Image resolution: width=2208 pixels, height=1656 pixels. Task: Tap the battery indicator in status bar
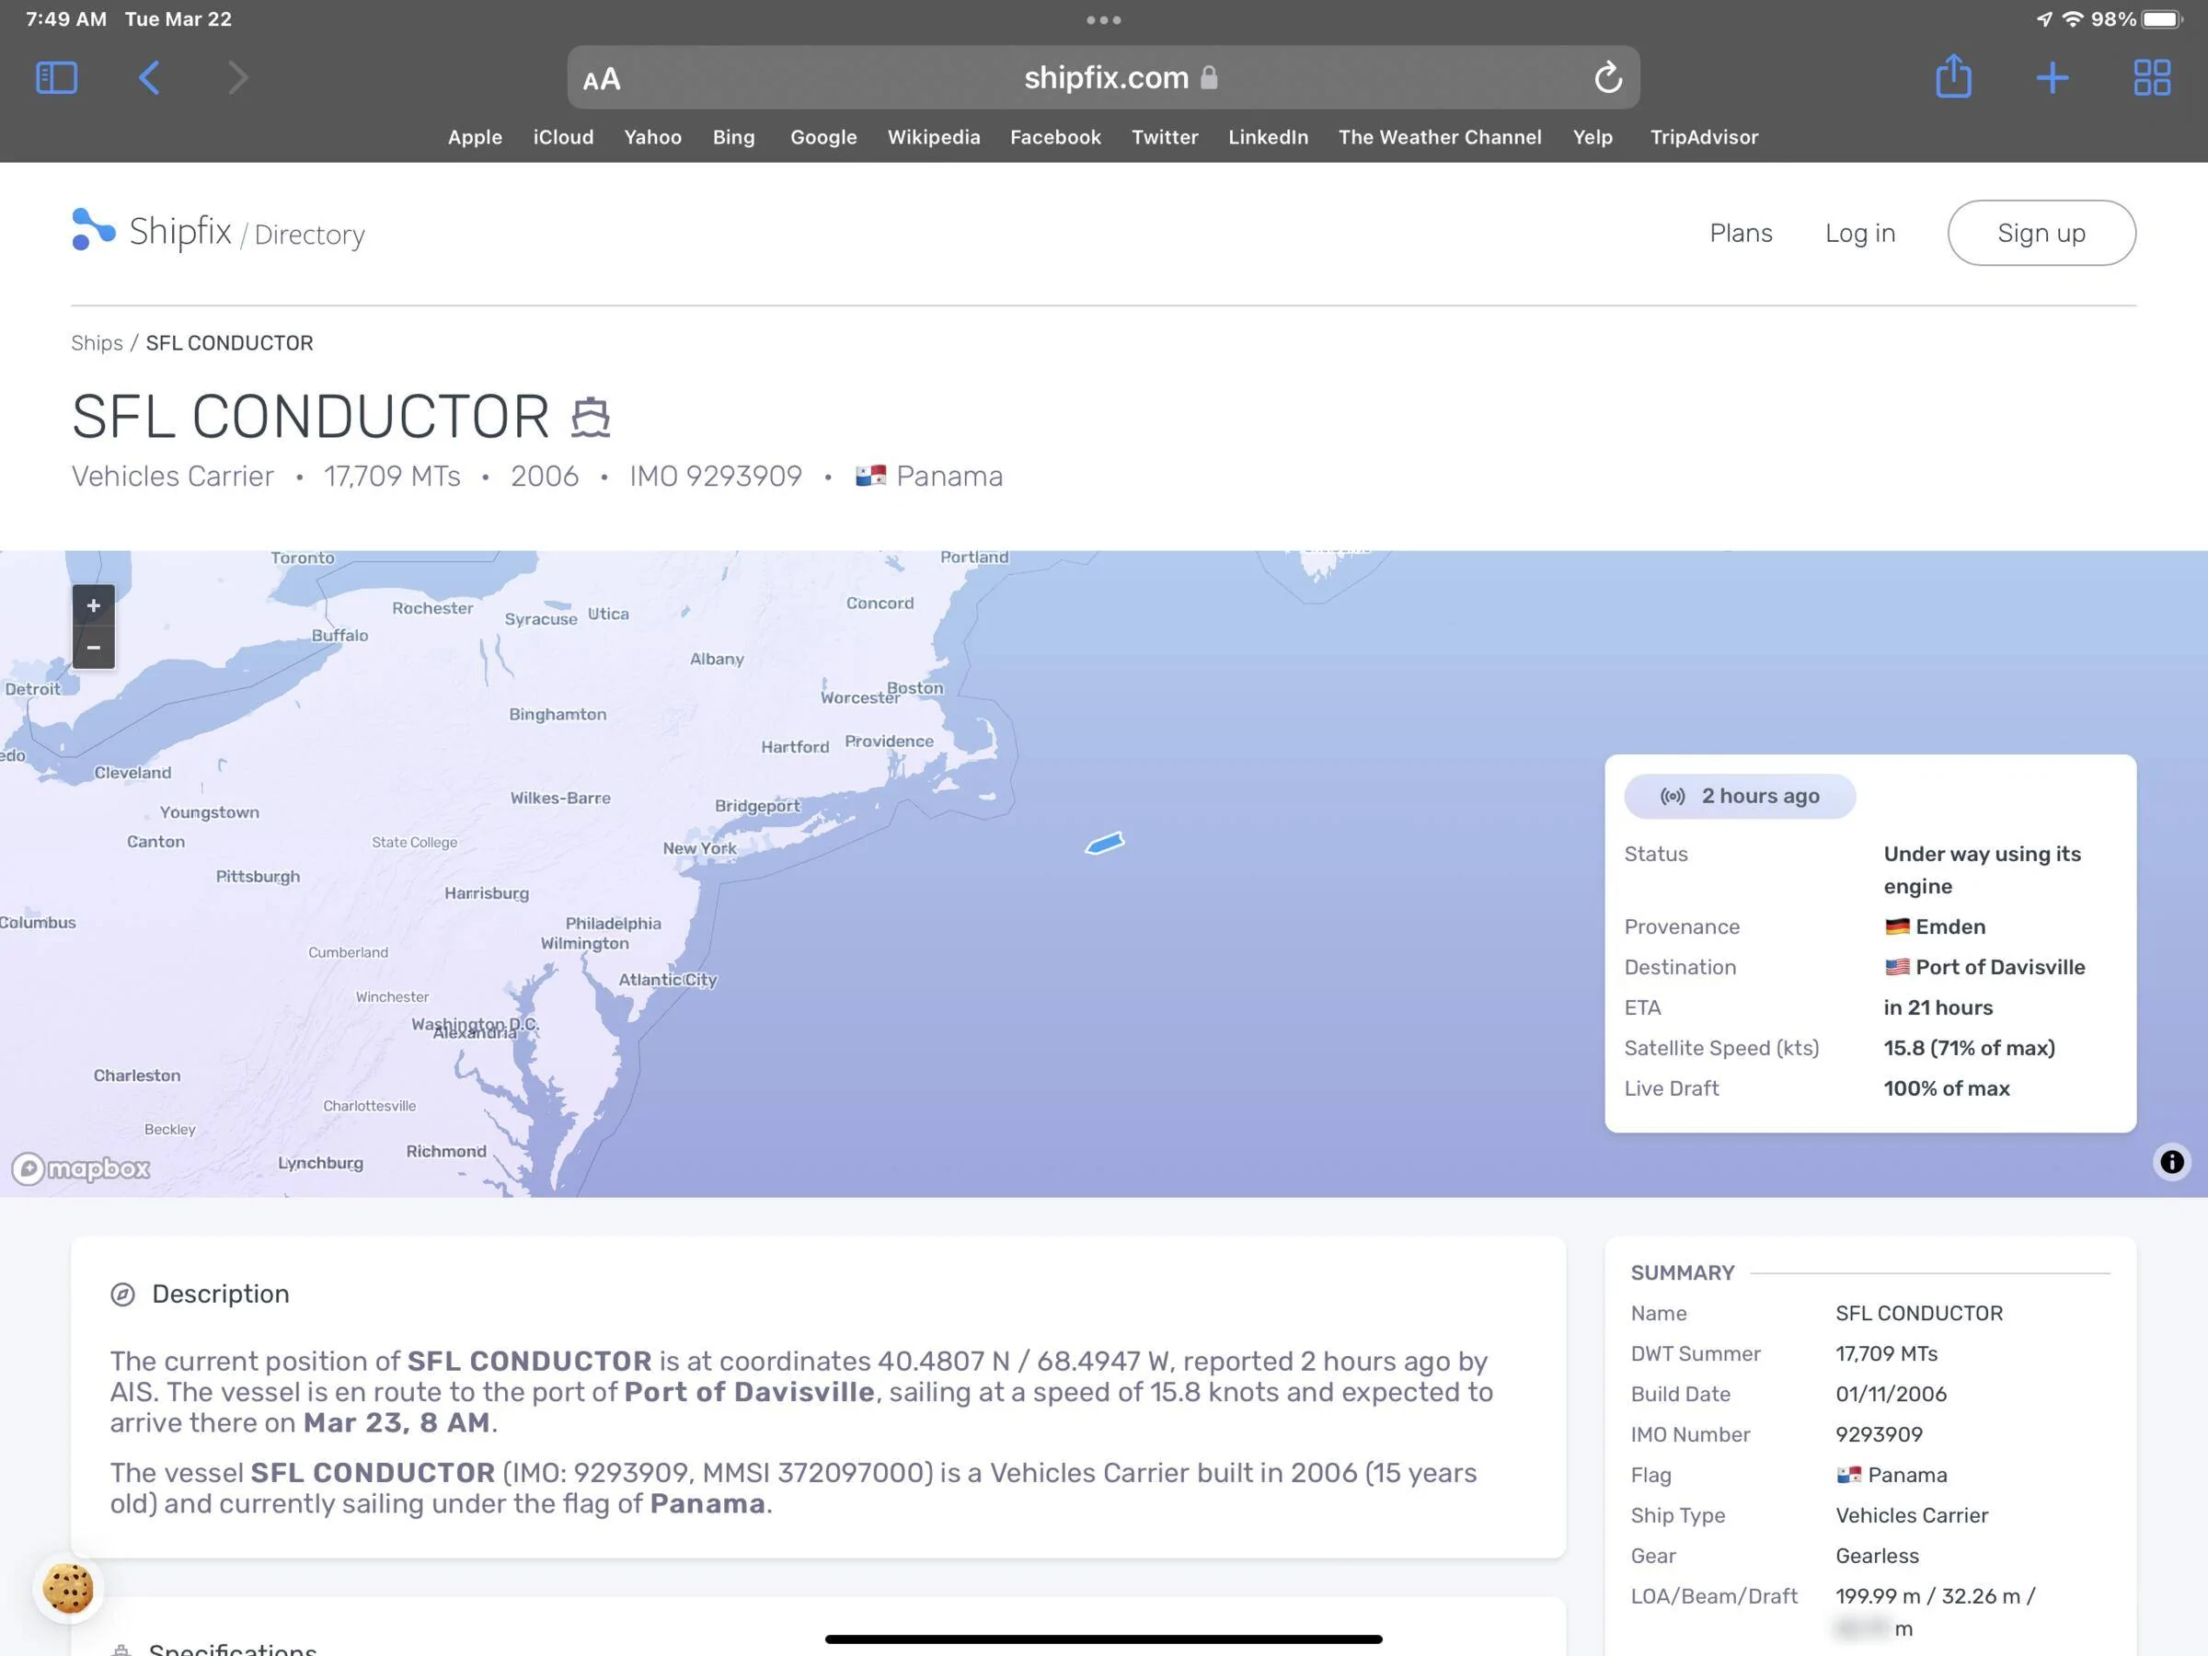(2161, 20)
